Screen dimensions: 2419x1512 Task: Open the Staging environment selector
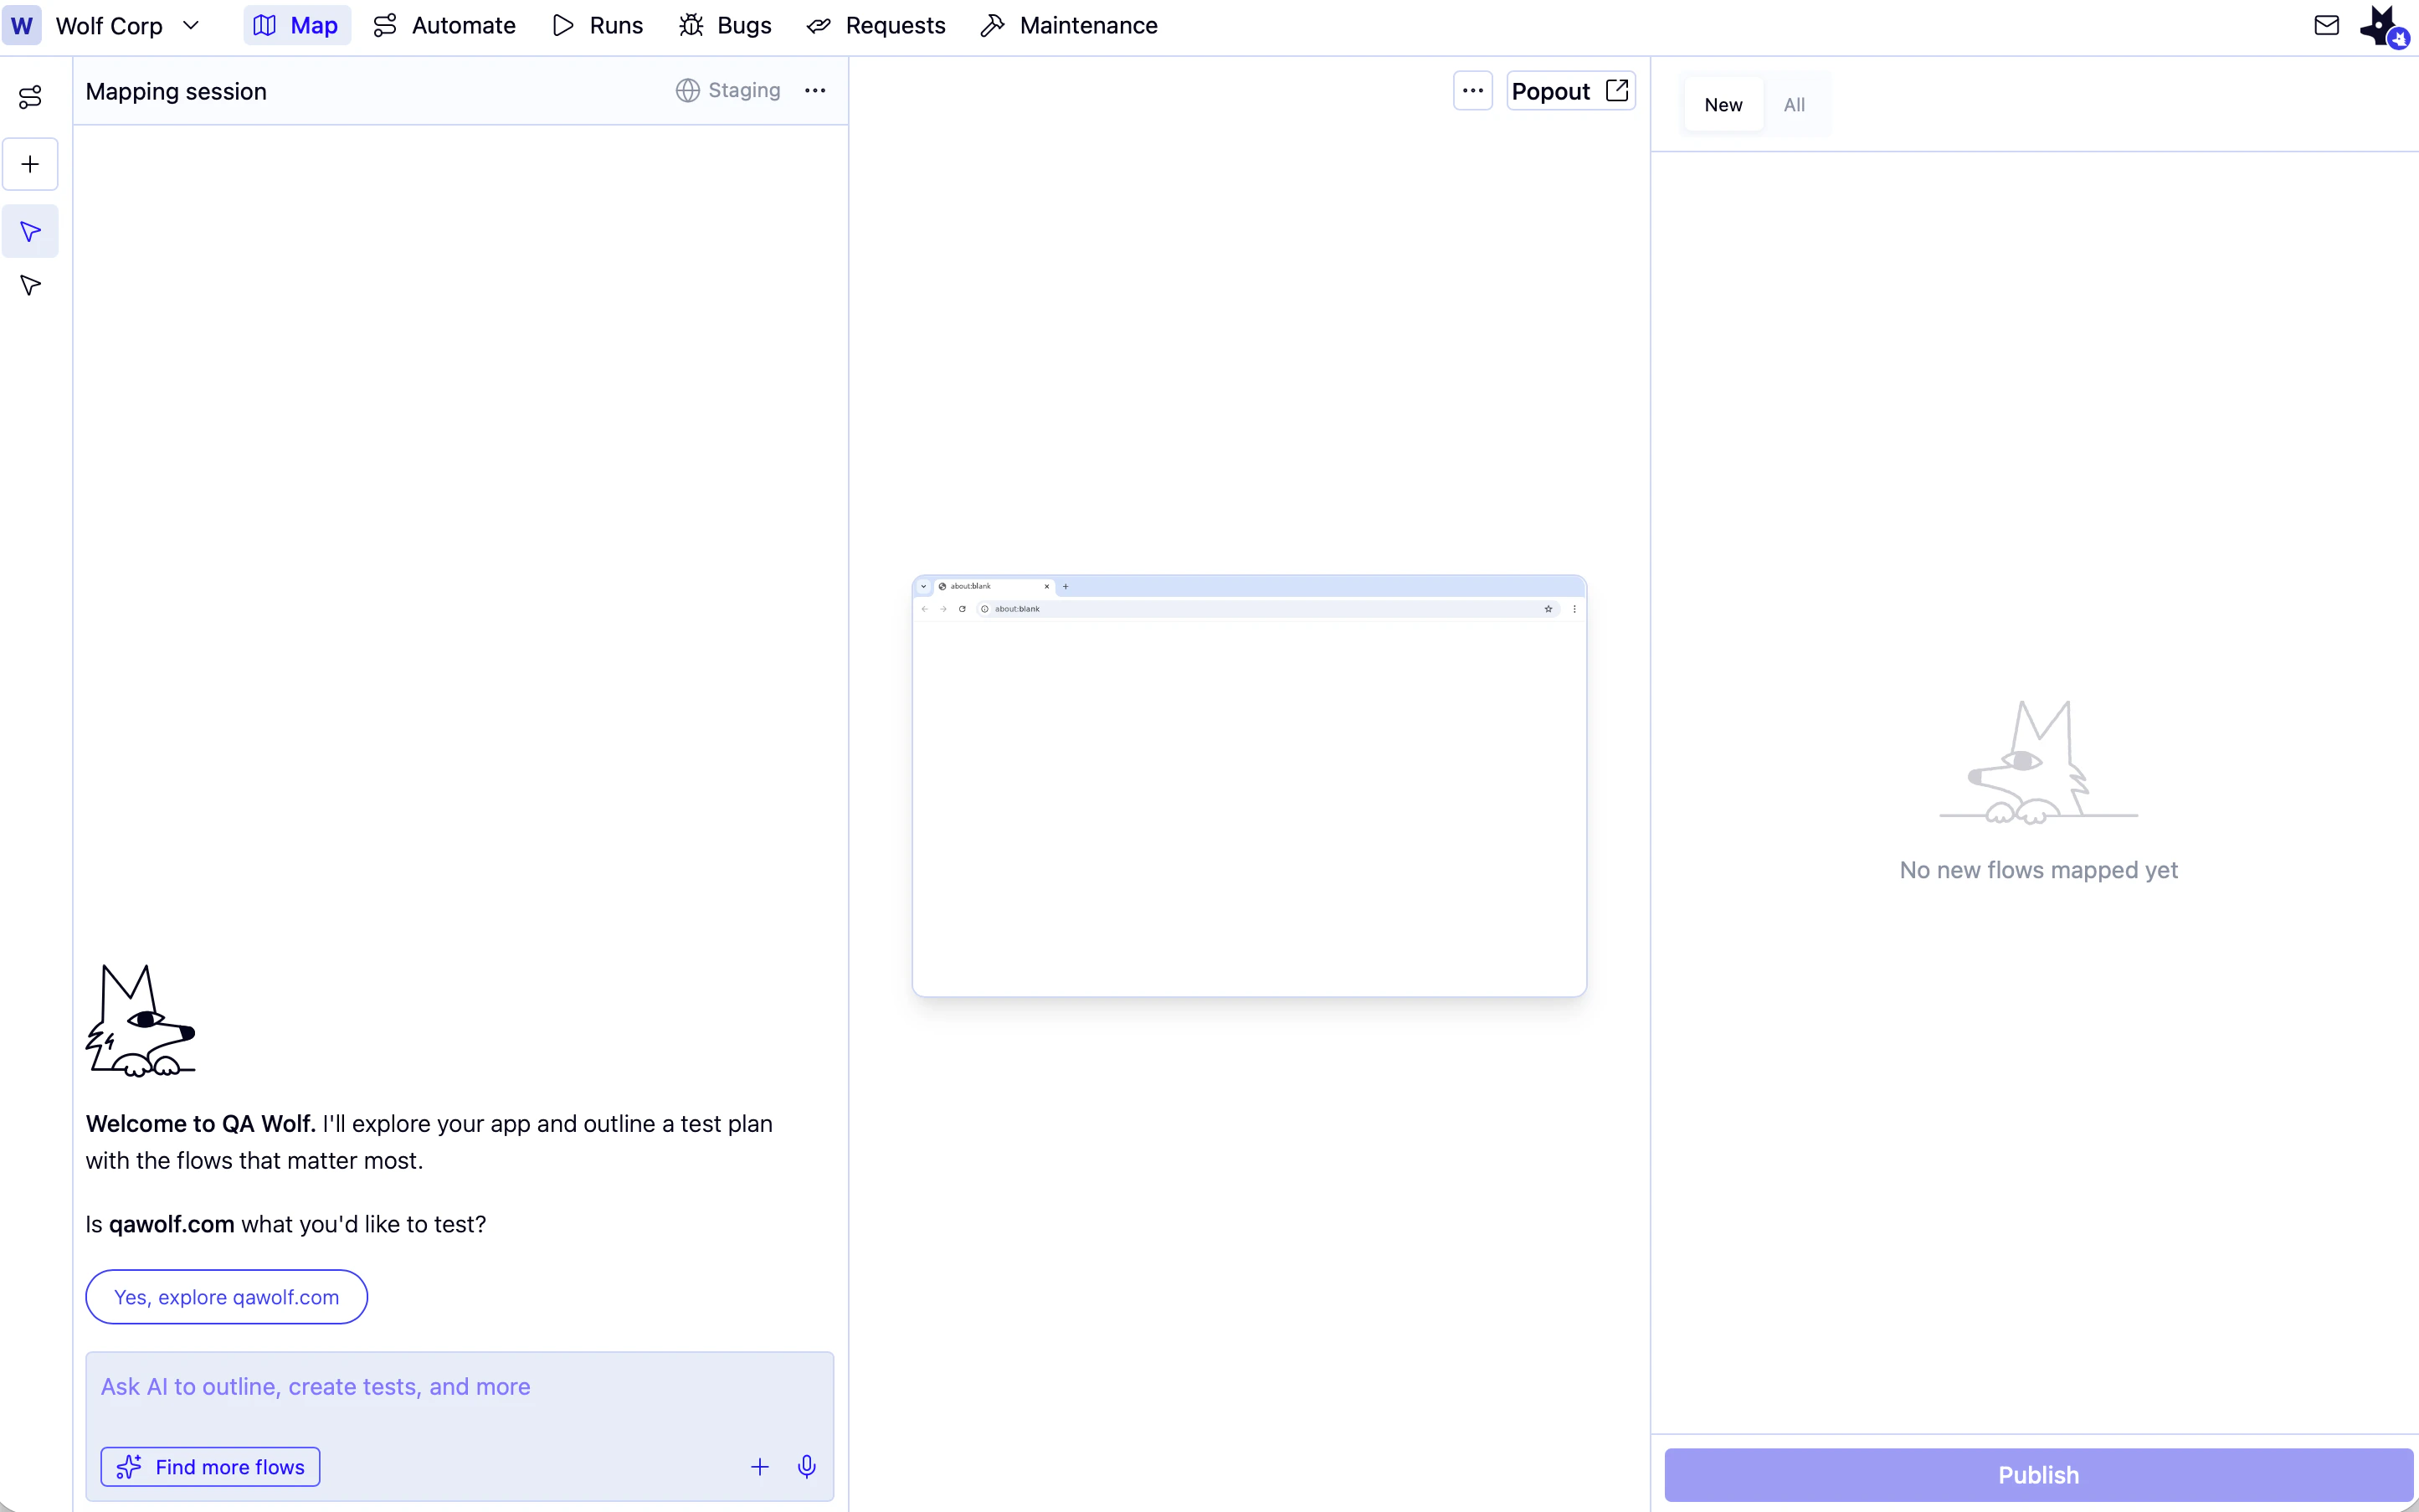[x=727, y=91]
